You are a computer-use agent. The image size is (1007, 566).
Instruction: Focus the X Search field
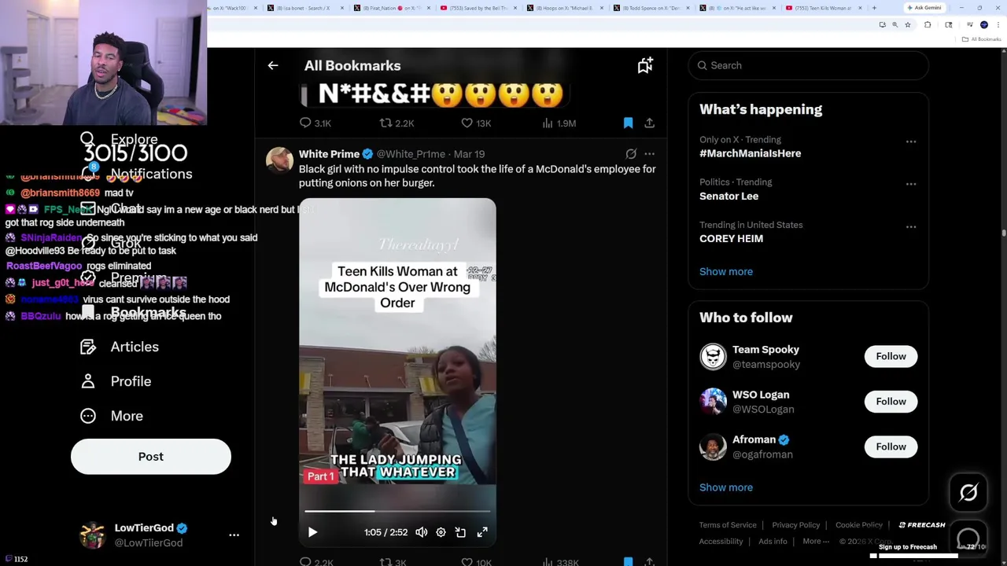[809, 66]
